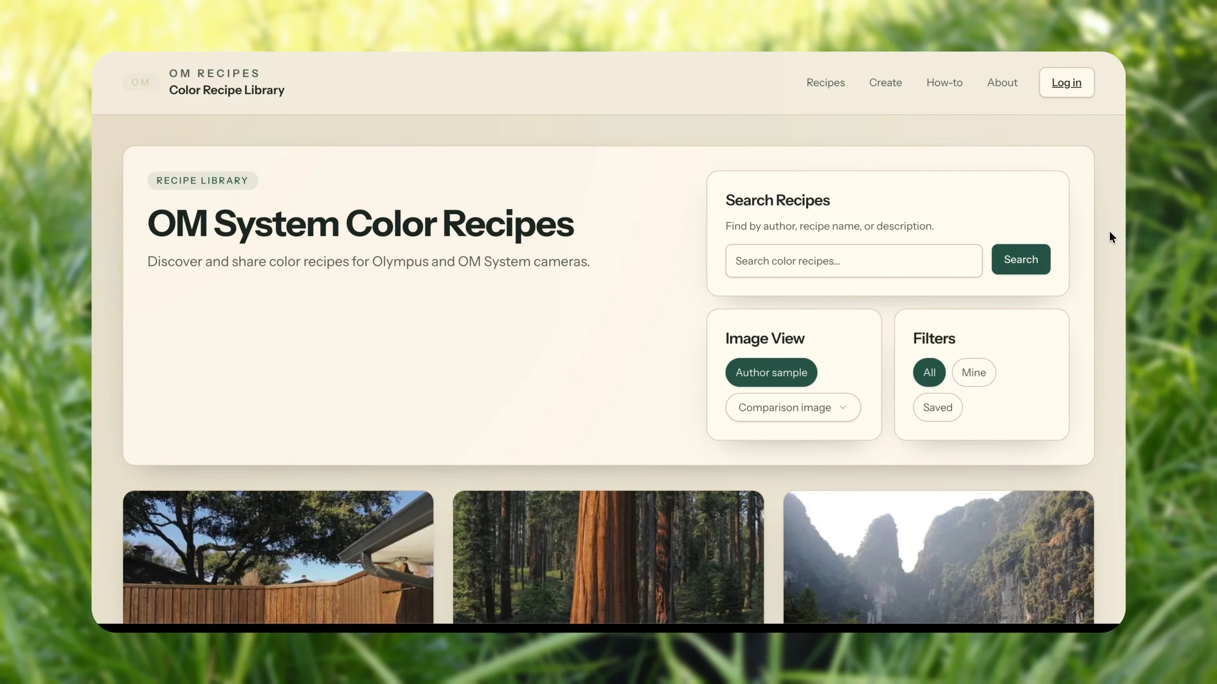Open the redwood forest recipe thumbnail
This screenshot has height=684, width=1217.
click(608, 557)
